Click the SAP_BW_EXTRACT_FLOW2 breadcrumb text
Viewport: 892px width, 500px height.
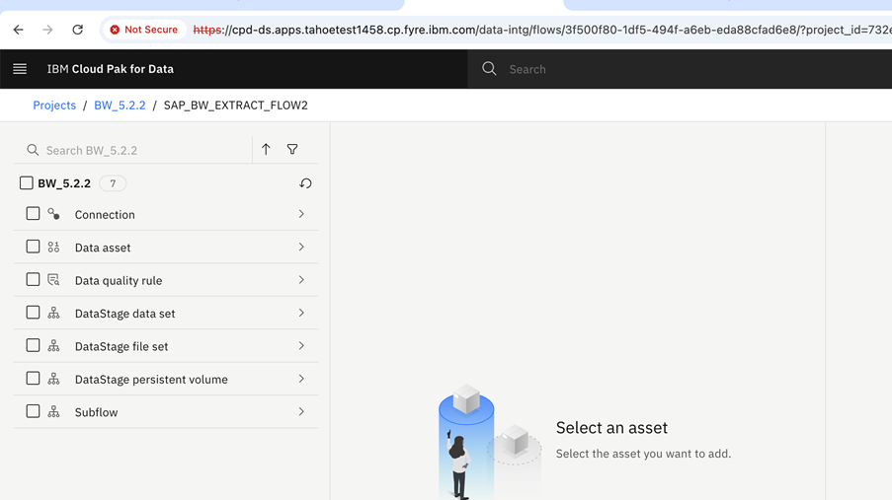pyautogui.click(x=235, y=106)
